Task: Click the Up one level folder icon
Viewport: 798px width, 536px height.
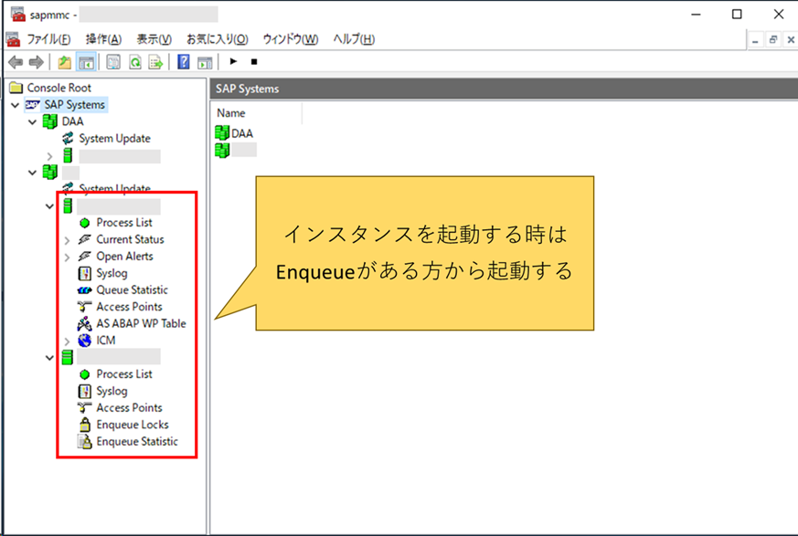Action: point(64,63)
